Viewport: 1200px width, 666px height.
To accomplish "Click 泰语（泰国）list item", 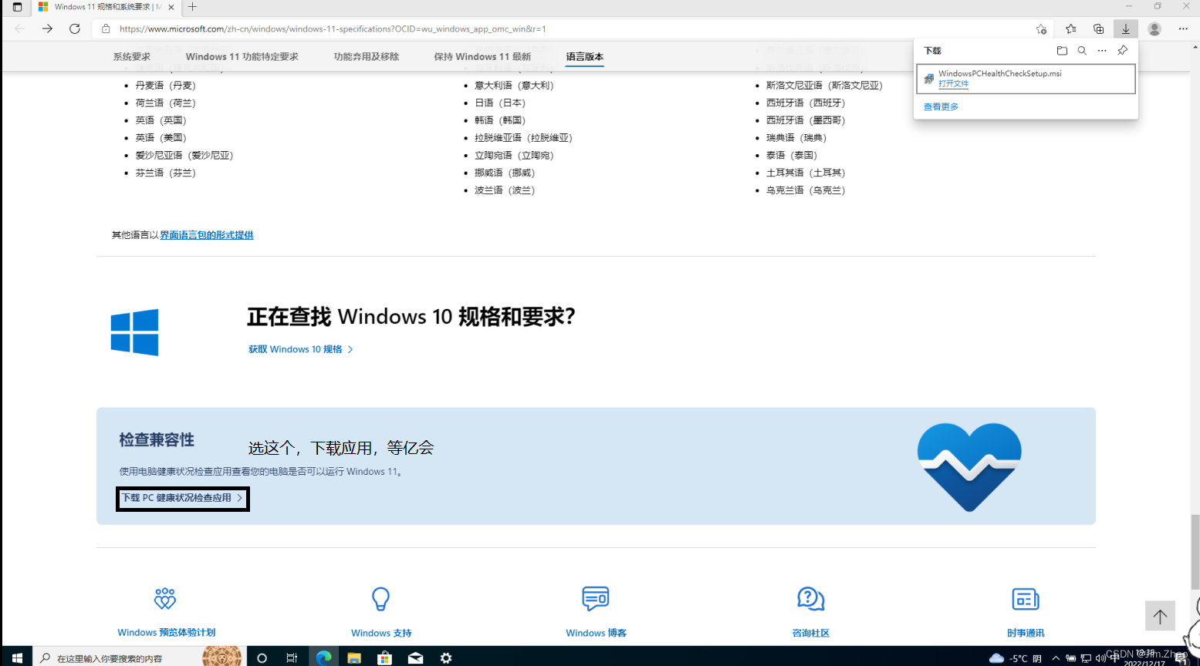I will pos(791,155).
